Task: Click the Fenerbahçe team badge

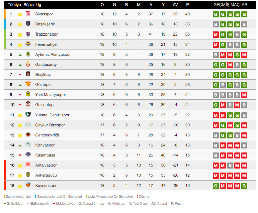Action: pyautogui.click(x=28, y=44)
